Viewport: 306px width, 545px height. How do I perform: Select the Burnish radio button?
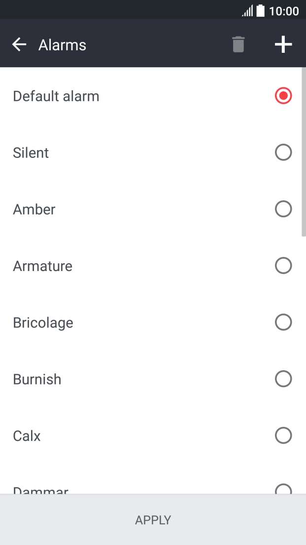pyautogui.click(x=283, y=379)
